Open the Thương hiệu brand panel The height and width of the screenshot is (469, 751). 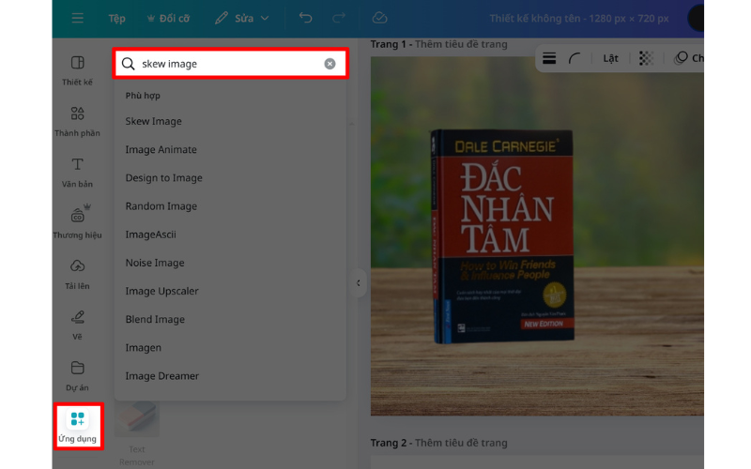point(77,222)
